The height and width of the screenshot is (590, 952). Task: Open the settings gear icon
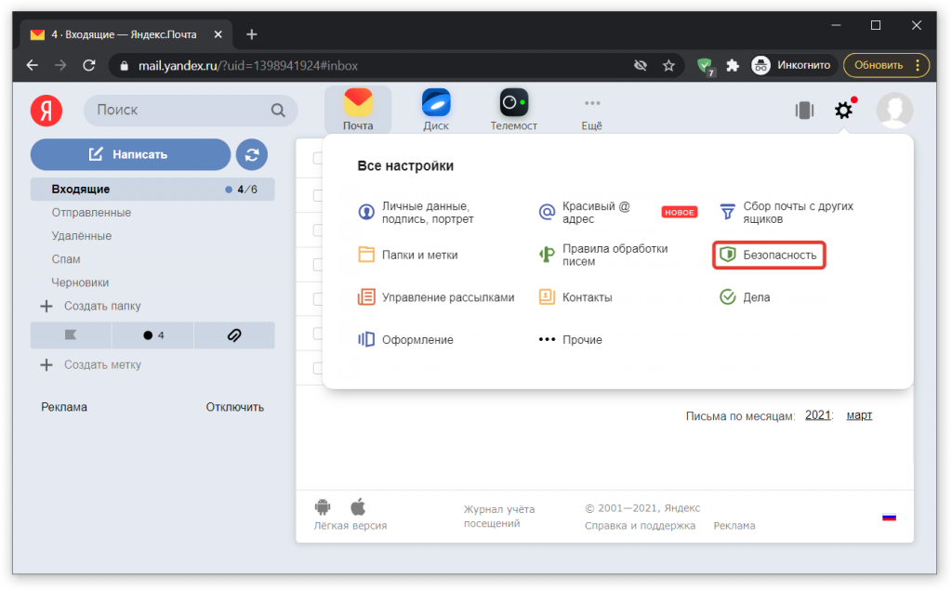click(x=842, y=111)
